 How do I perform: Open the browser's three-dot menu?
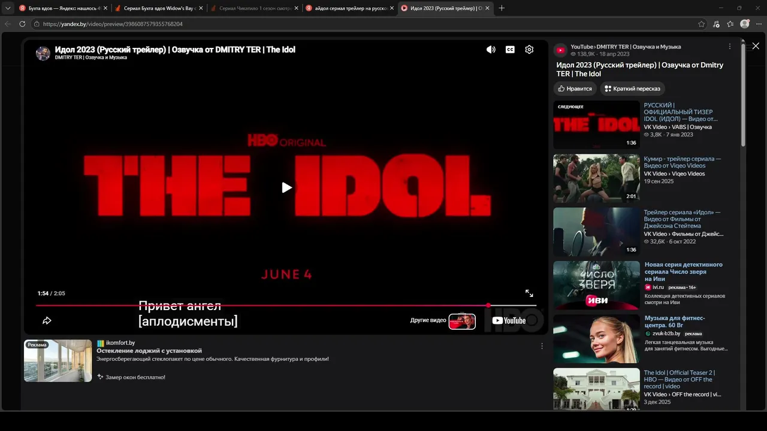tap(758, 24)
